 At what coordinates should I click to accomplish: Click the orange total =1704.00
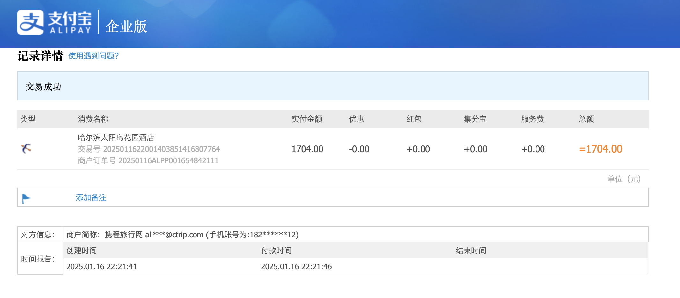point(600,149)
